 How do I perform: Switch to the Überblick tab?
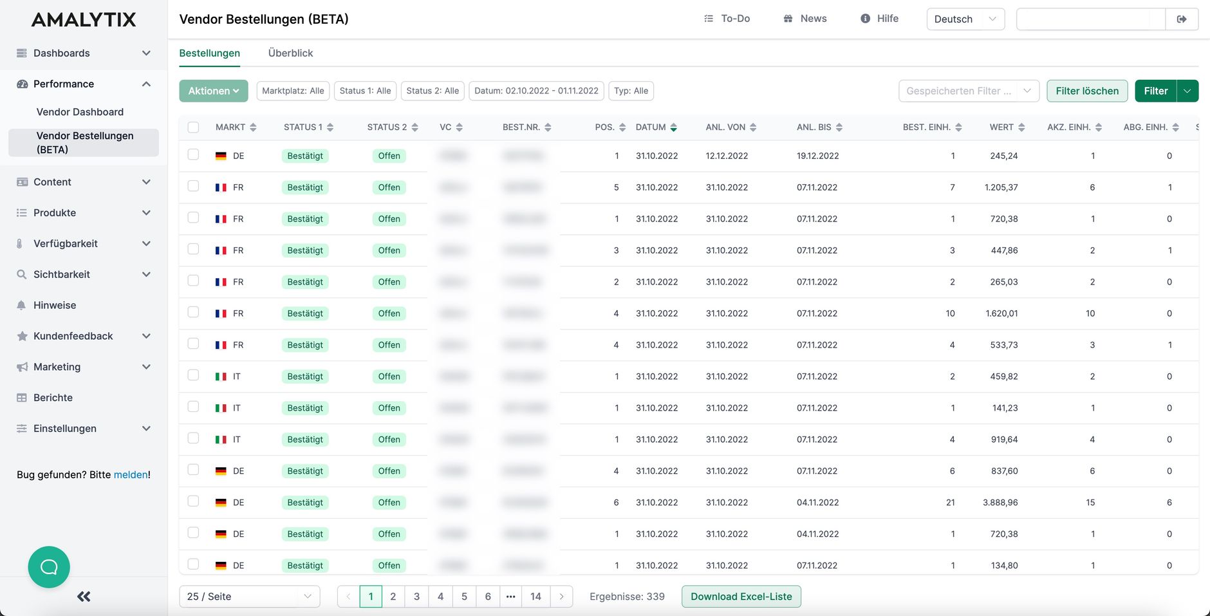point(290,53)
